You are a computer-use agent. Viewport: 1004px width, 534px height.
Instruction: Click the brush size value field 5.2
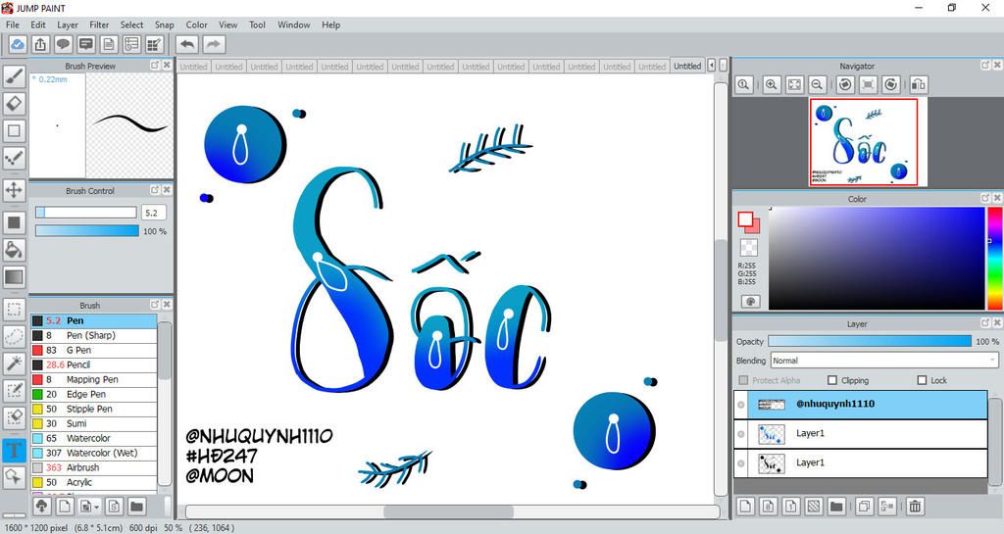pyautogui.click(x=154, y=213)
